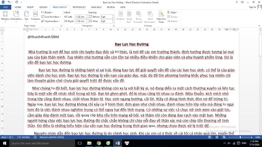The height and width of the screenshot is (147, 262).
Task: Open the Line Numbers dropdown
Action: click(51, 17)
